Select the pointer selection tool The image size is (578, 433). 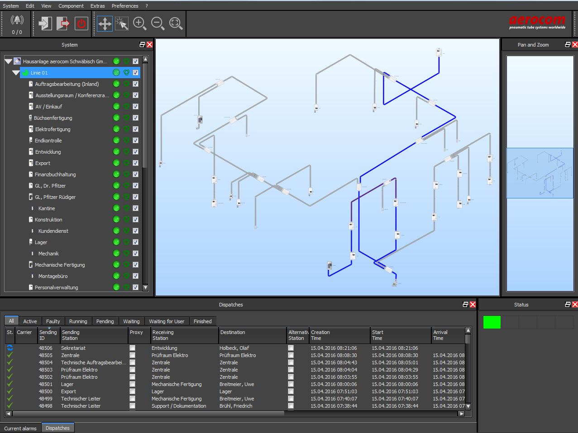[122, 24]
